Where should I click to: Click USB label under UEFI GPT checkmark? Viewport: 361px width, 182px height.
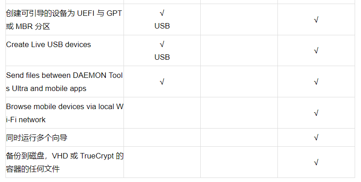162,26
